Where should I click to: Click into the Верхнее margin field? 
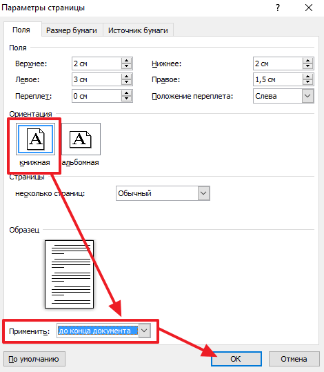(97, 63)
